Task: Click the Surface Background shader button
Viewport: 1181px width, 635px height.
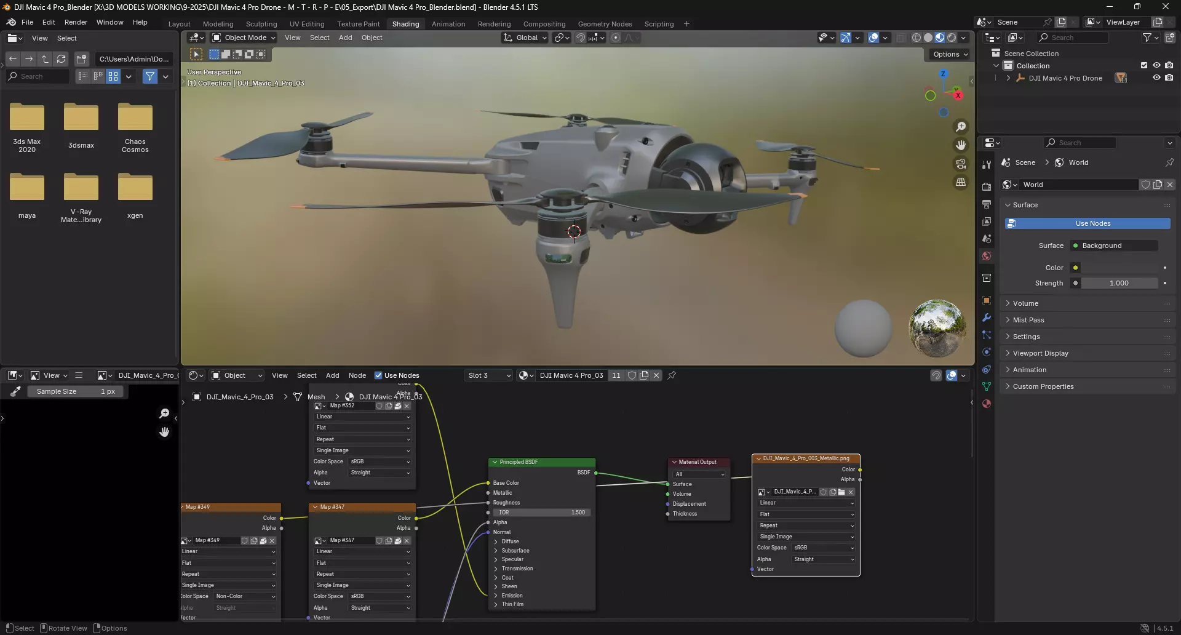Action: 1113,246
